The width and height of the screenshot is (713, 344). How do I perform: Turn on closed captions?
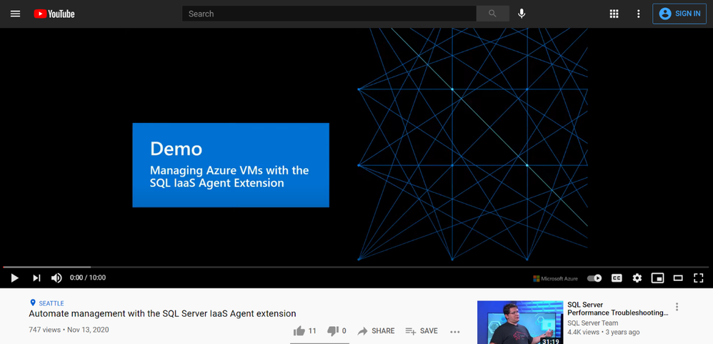pos(617,277)
